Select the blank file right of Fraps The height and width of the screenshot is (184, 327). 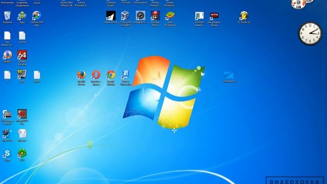coord(37,75)
